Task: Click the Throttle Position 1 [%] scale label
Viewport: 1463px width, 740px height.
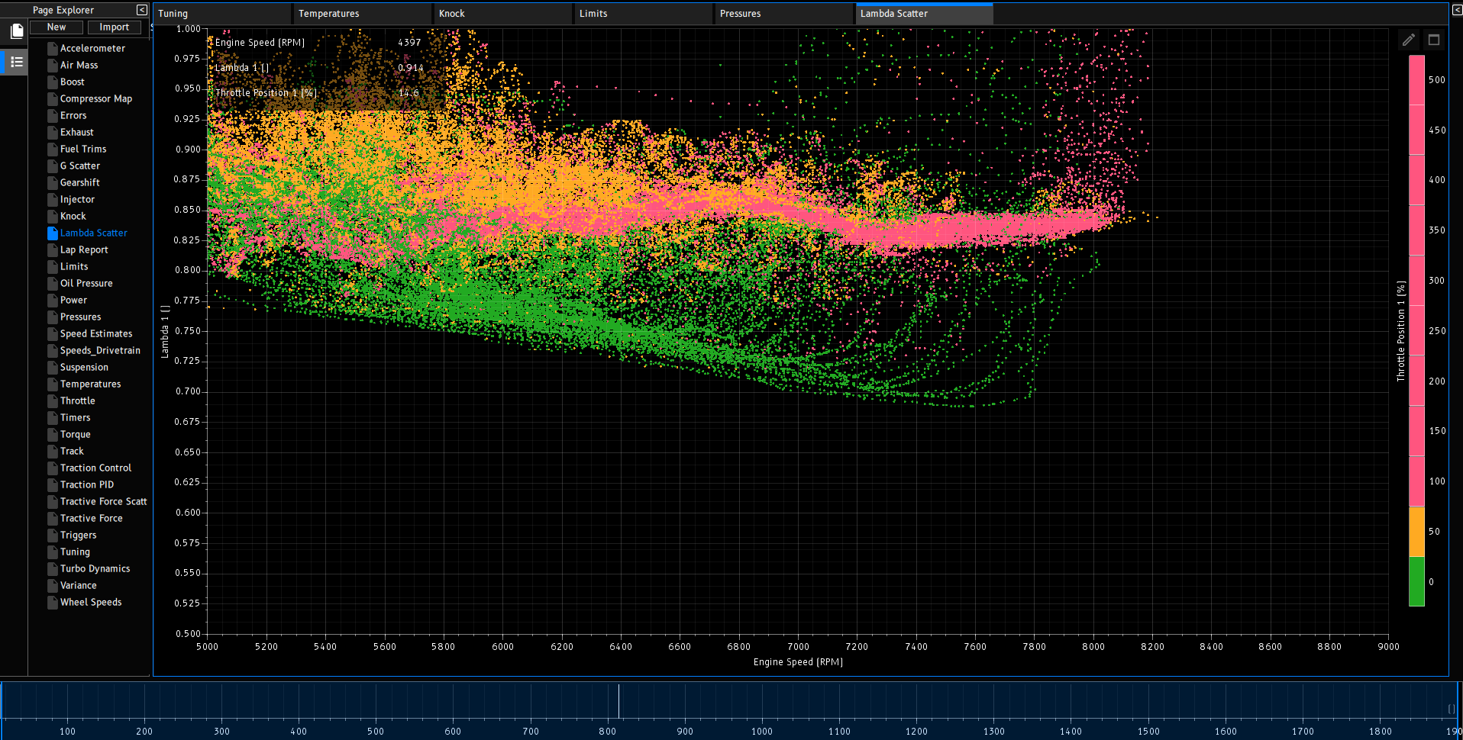Action: (1400, 331)
